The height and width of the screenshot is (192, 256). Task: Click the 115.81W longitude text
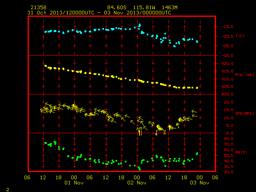coord(144,8)
